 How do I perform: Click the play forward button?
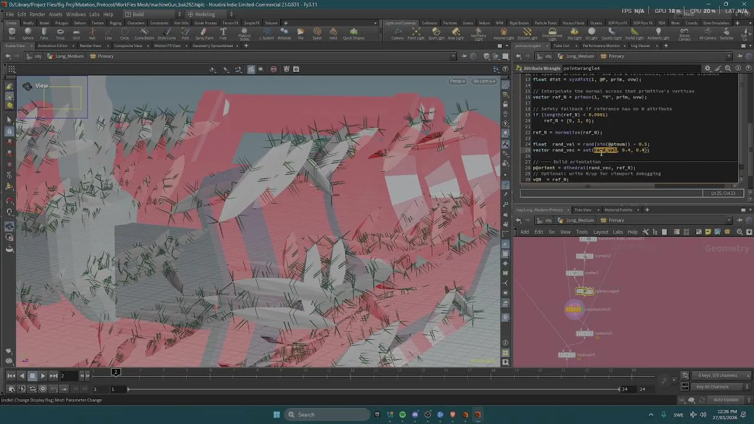pos(43,376)
